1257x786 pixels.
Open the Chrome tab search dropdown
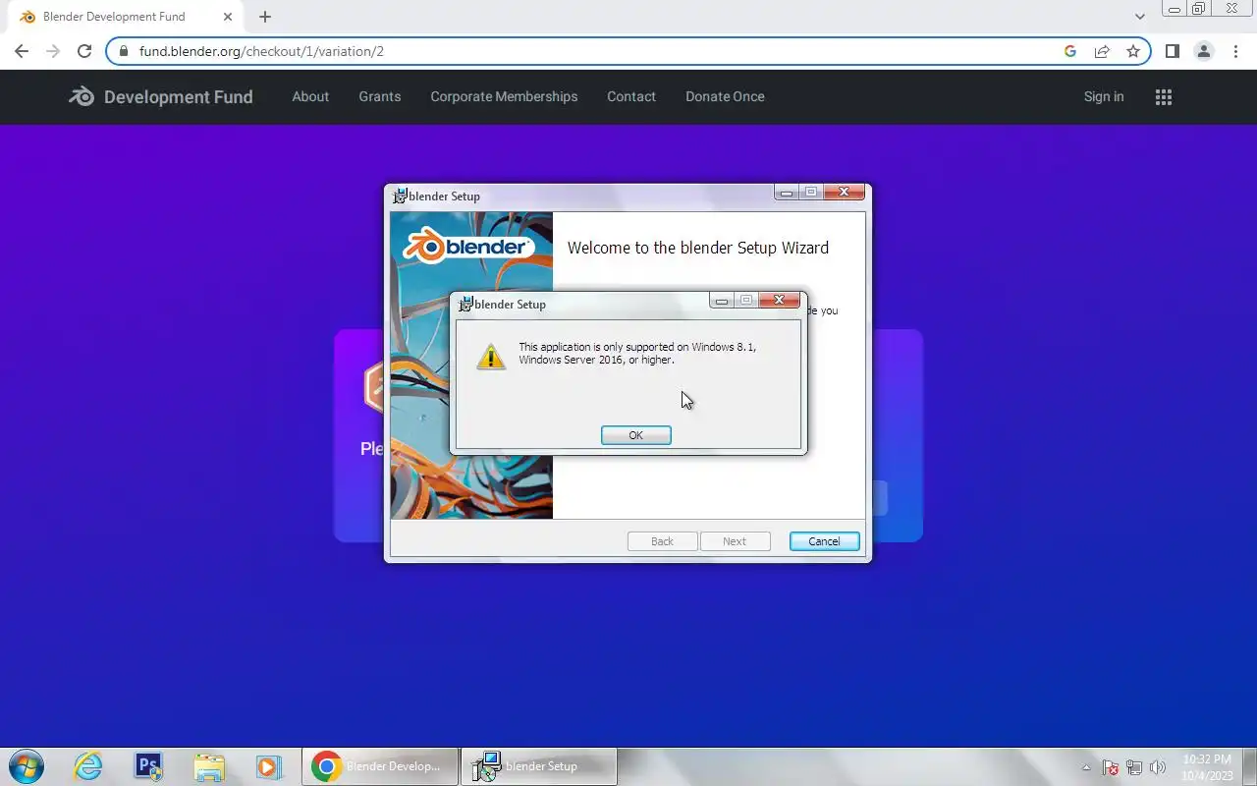1139,17
